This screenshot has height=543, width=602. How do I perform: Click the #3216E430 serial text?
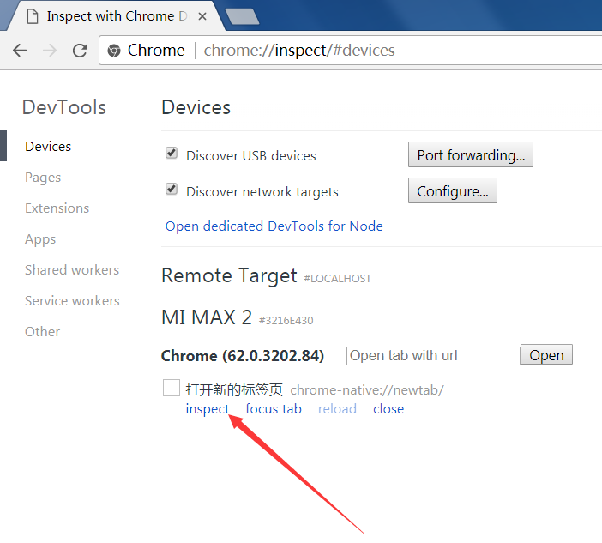click(286, 320)
